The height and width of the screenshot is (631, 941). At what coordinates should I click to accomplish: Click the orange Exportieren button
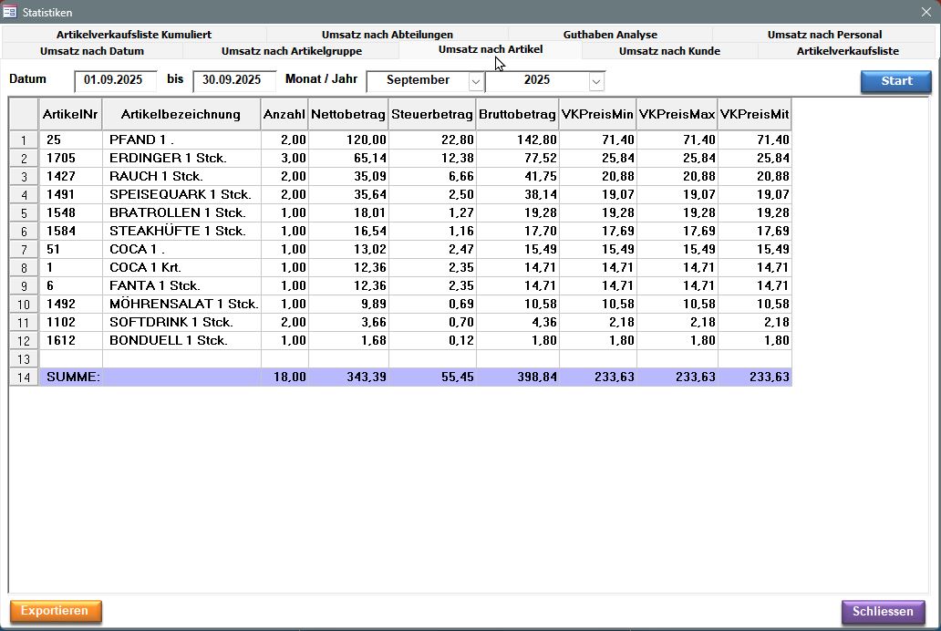[56, 611]
